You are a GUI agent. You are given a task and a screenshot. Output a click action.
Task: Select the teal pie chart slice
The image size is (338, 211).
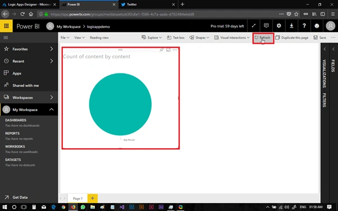(x=120, y=104)
